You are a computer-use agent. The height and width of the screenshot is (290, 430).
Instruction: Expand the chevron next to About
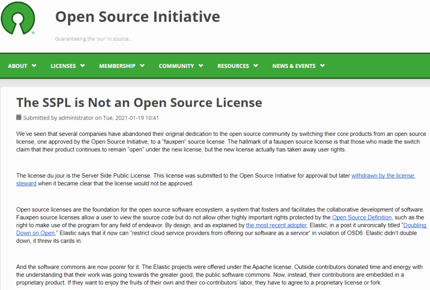34,66
